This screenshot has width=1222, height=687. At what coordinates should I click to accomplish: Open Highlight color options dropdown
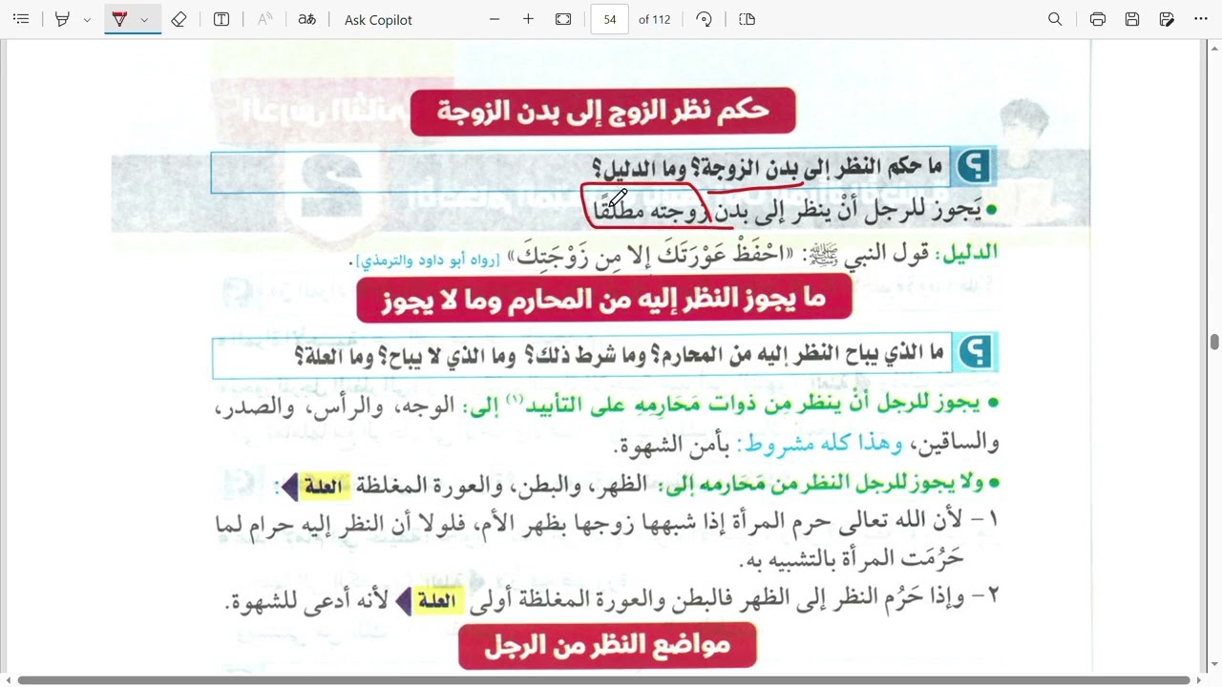[x=87, y=19]
